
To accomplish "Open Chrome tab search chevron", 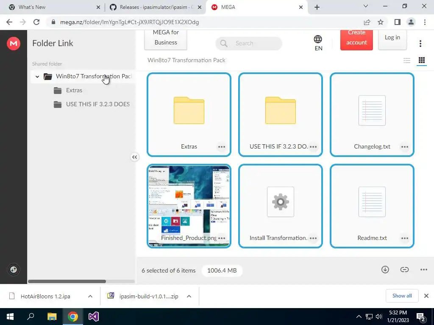I will (366, 6).
